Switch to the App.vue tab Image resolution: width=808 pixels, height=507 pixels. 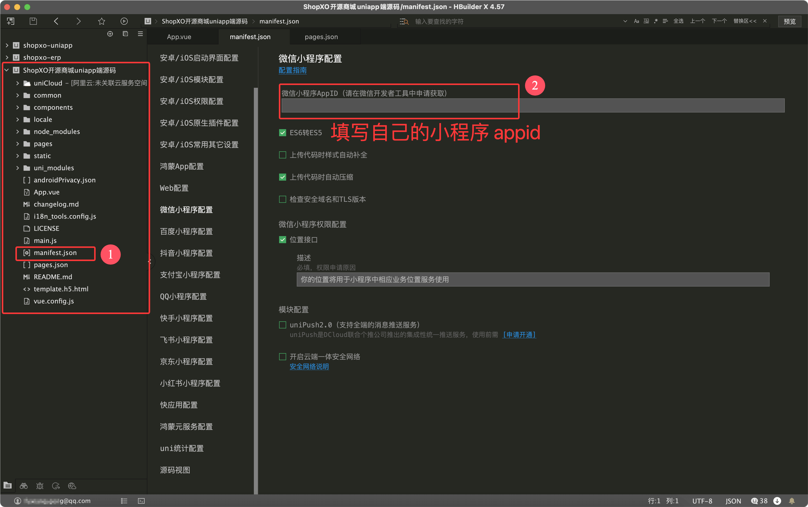179,37
